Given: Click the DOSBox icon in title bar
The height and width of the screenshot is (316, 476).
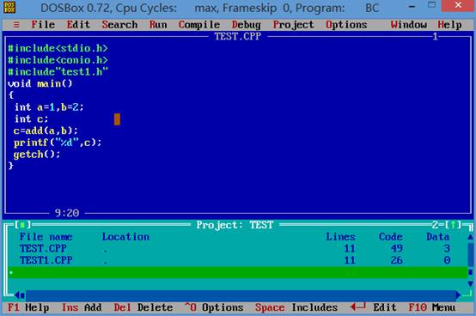Looking at the screenshot, I should tap(9, 7).
